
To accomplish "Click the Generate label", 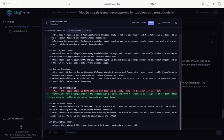I will click(71, 13).
